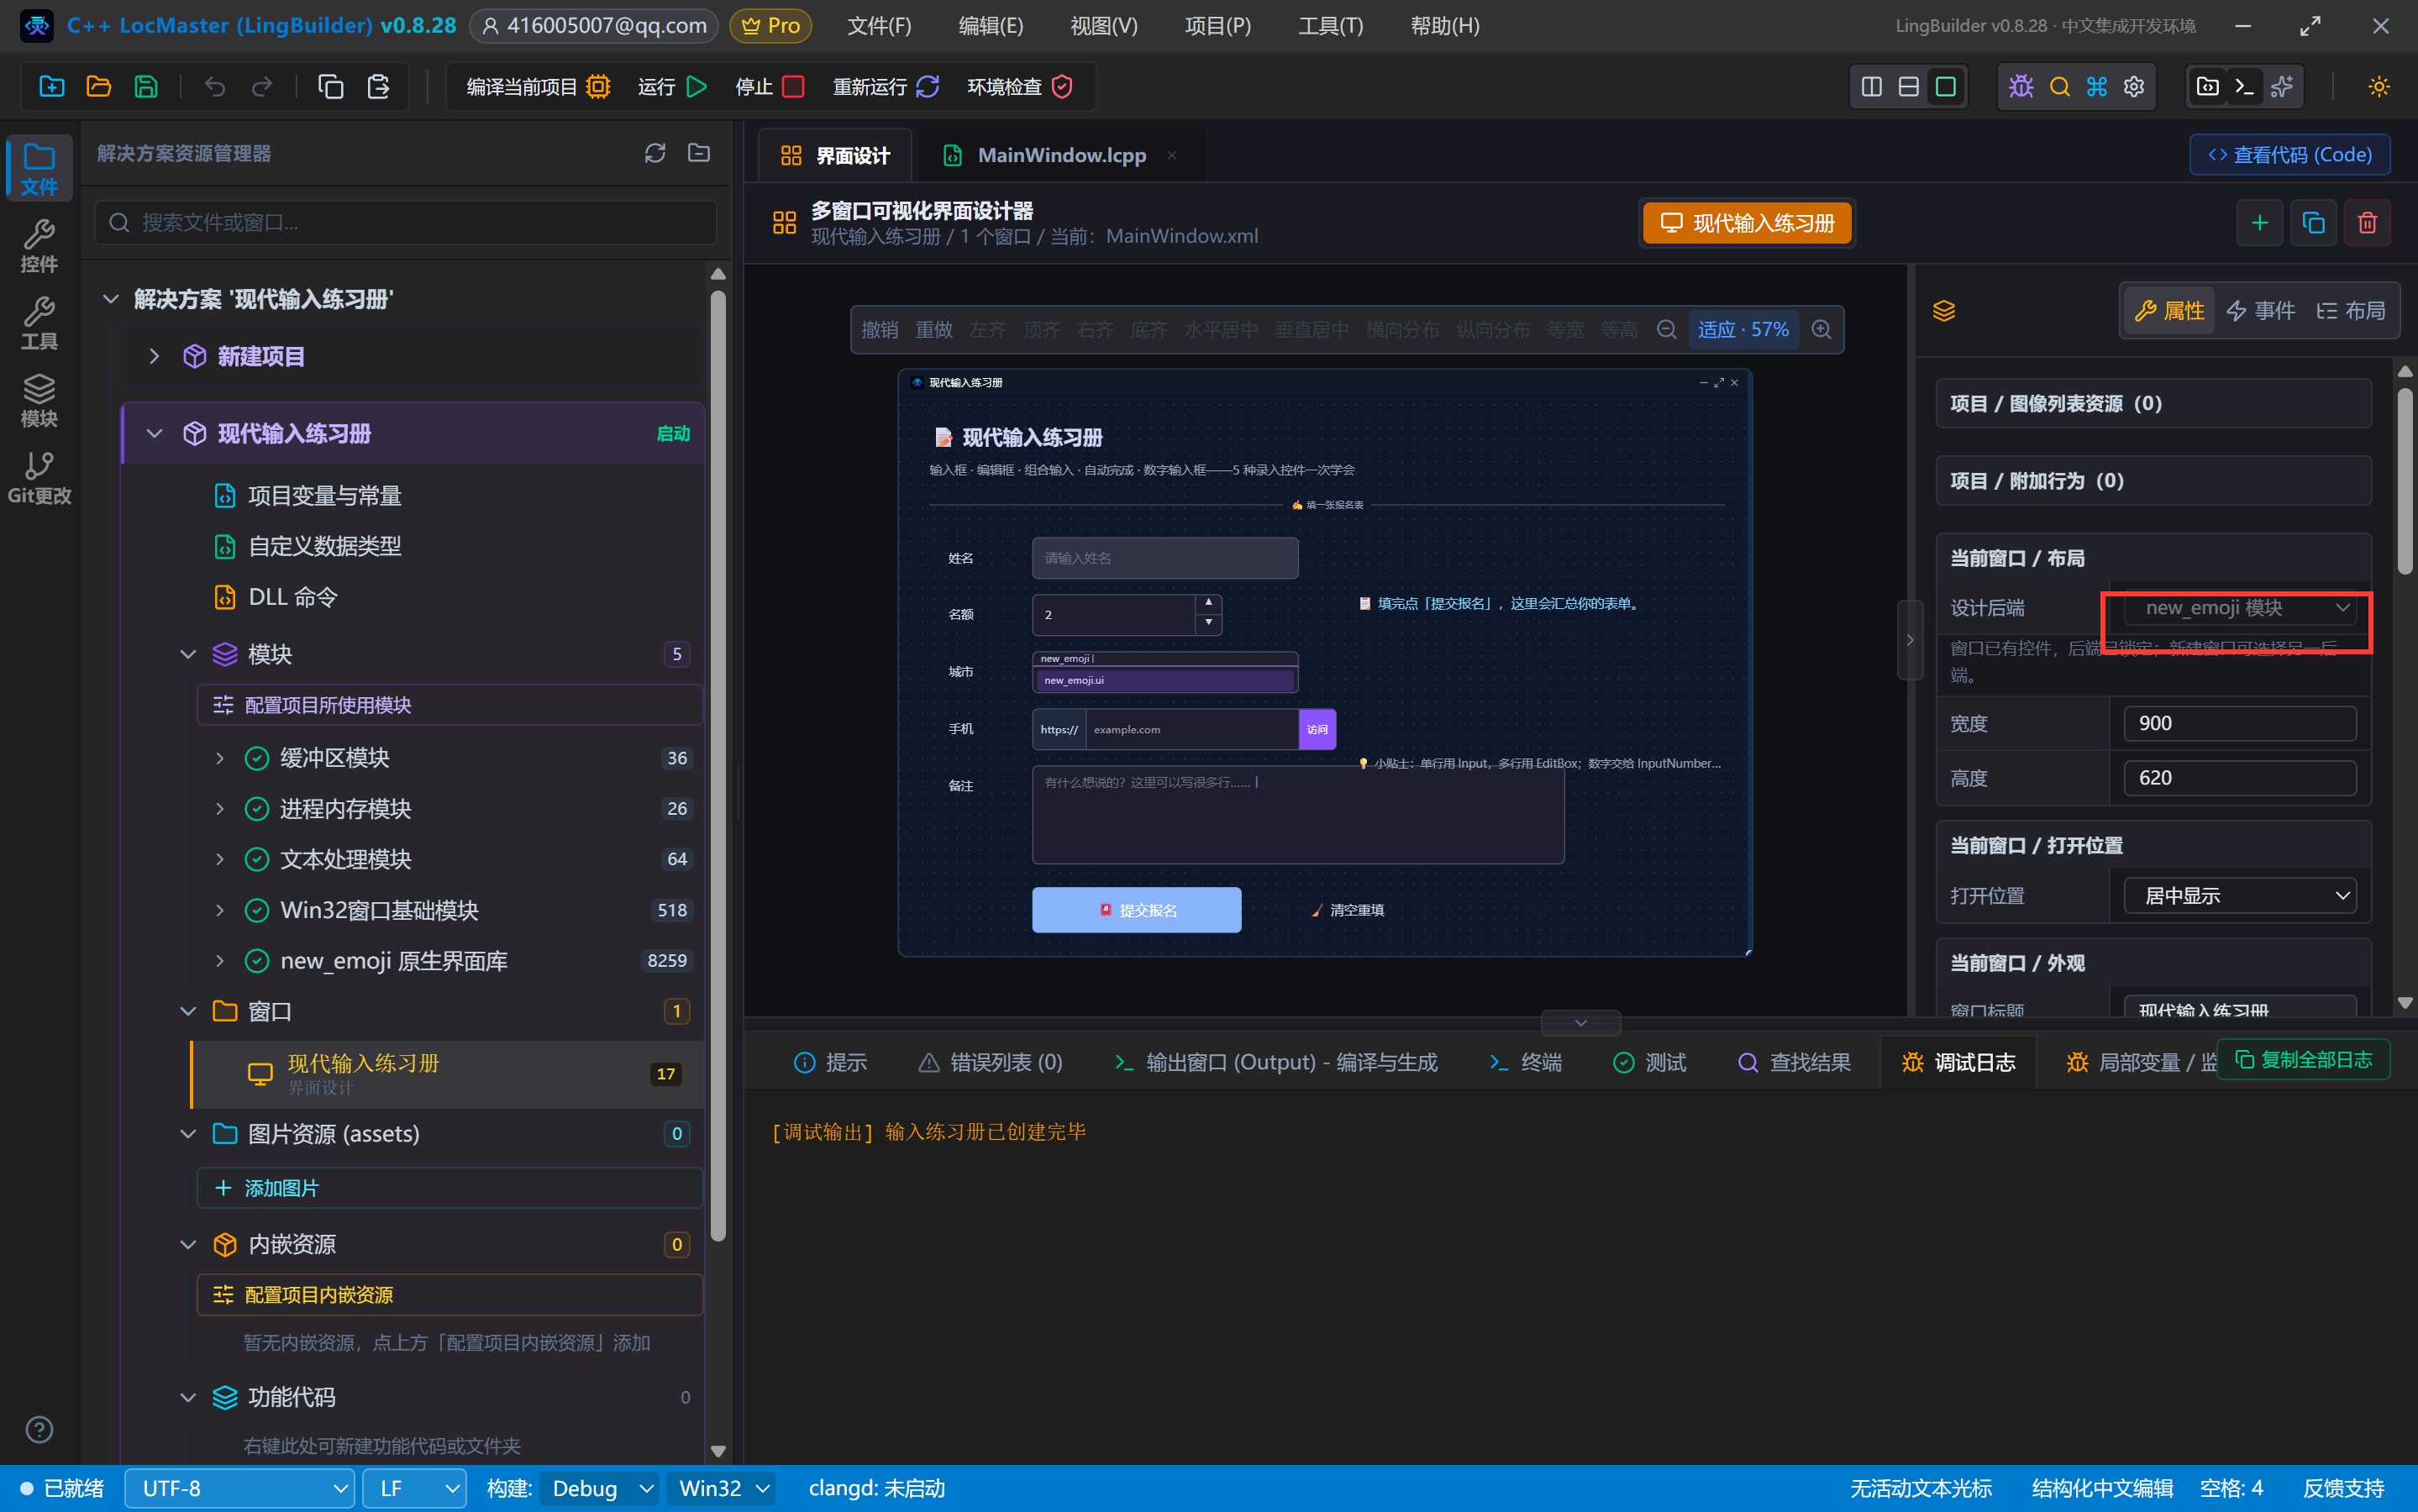
Task: Click the undo arrow toolbar icon
Action: point(214,87)
